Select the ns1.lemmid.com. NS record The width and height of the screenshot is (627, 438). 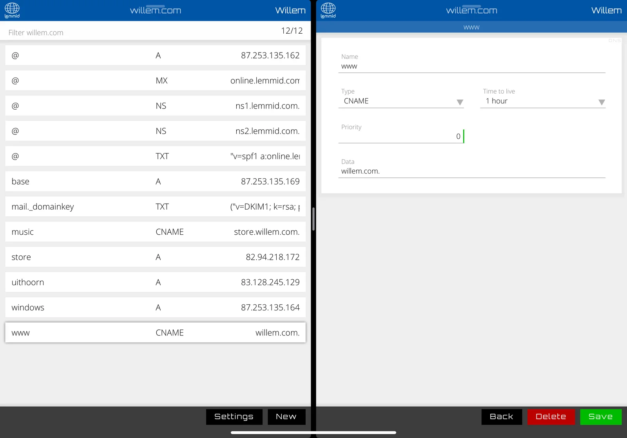click(155, 106)
